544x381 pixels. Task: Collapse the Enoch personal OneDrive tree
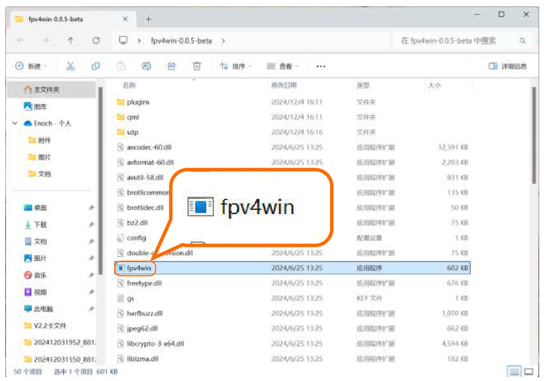(x=15, y=123)
